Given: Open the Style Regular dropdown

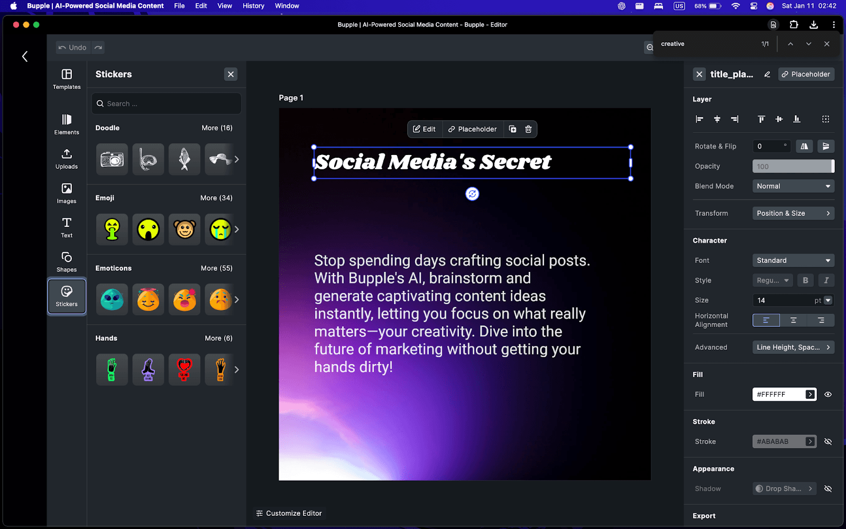Looking at the screenshot, I should point(773,280).
